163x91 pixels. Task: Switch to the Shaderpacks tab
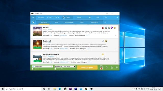(x=94, y=22)
